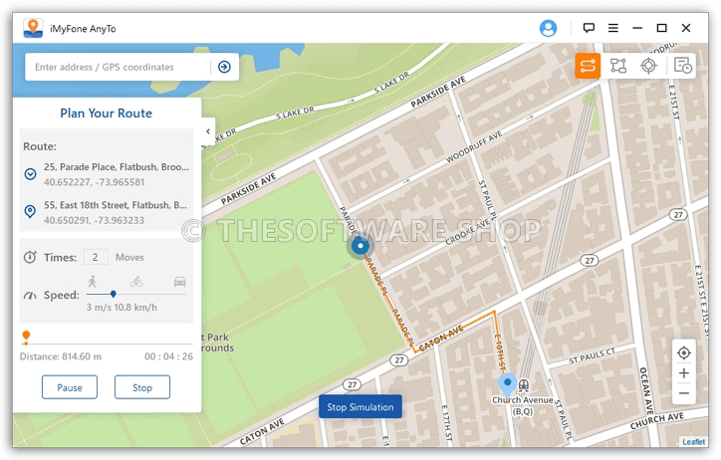
Task: Click the search go arrow button
Action: 224,67
